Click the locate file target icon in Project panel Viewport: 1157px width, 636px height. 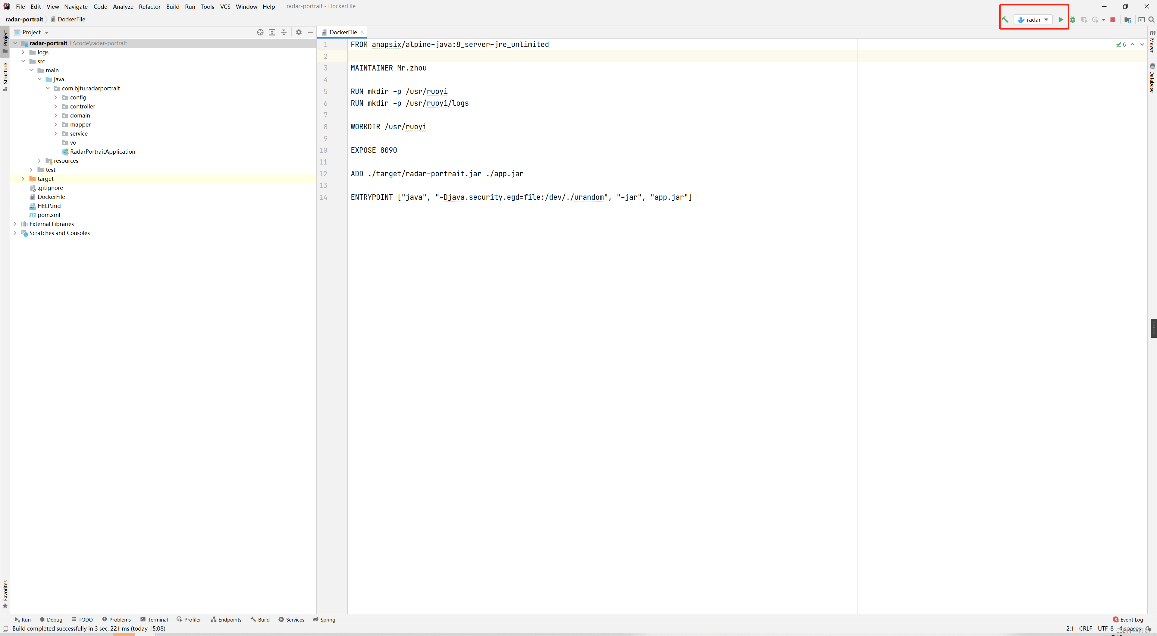(260, 32)
